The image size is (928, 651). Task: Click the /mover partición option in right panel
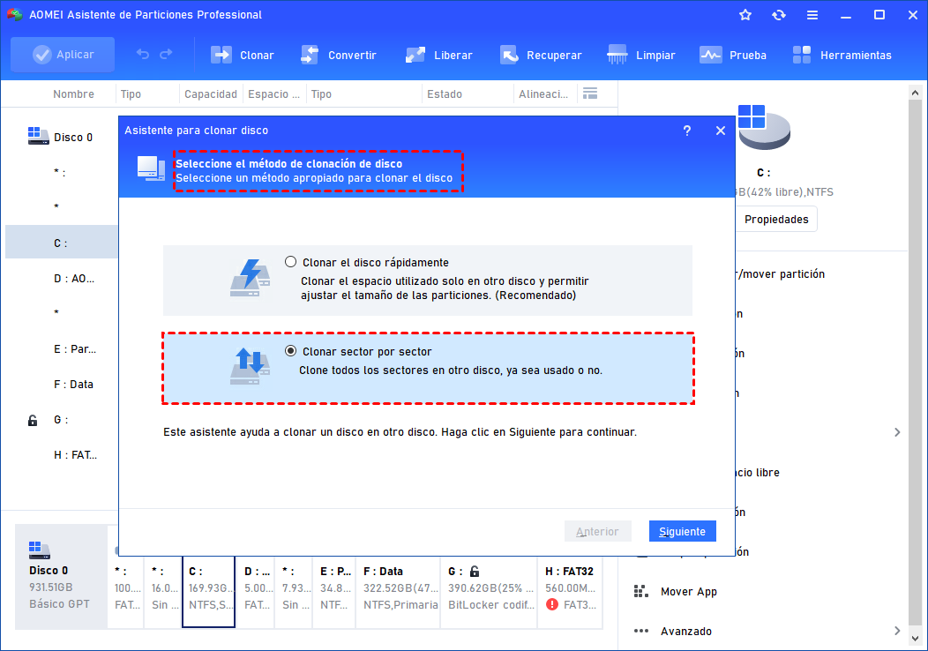pyautogui.click(x=781, y=274)
